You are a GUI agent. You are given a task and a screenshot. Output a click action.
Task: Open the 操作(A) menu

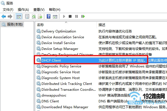point(23,10)
